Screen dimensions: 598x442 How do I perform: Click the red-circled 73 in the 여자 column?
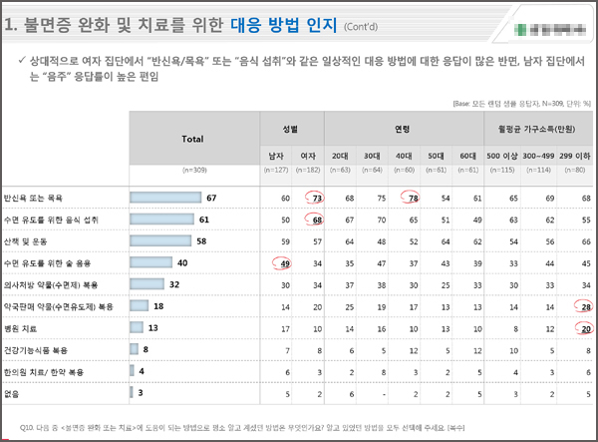pos(315,198)
